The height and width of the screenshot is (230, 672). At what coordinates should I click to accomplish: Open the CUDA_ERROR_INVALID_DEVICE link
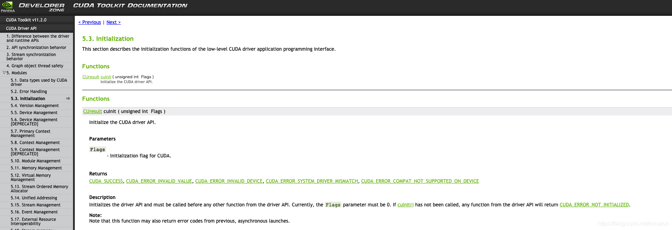click(x=229, y=181)
